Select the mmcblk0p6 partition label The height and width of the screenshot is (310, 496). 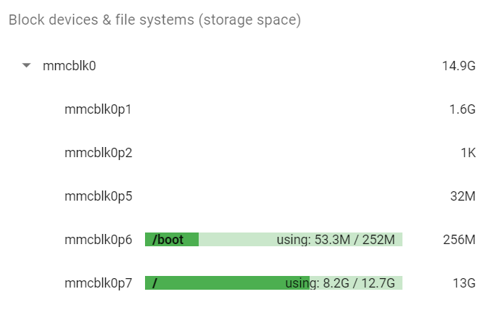tap(99, 240)
